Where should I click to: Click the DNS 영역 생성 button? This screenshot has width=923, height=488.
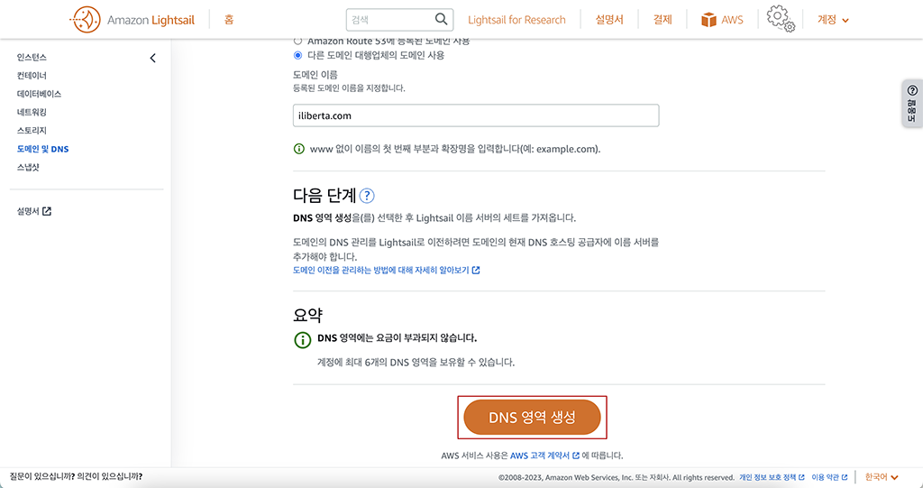tap(532, 418)
